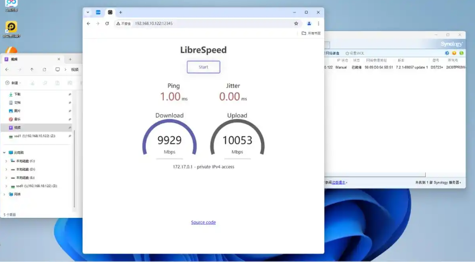Start the LibreSpeed test

click(x=203, y=67)
